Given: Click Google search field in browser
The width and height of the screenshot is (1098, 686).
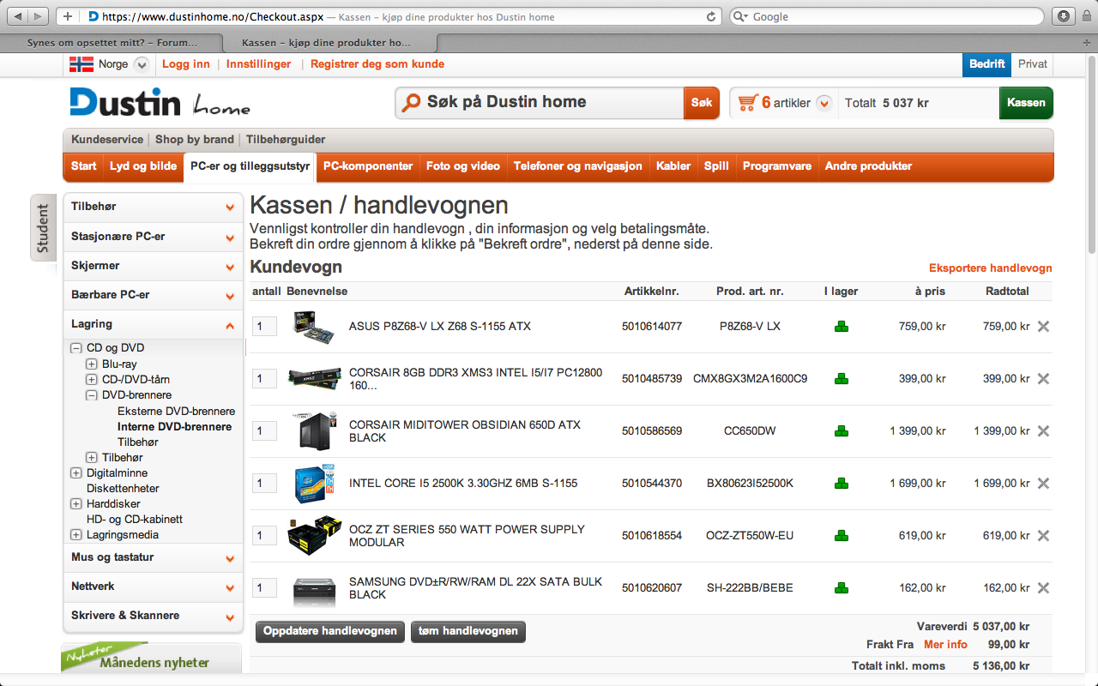Looking at the screenshot, I should click(x=887, y=16).
